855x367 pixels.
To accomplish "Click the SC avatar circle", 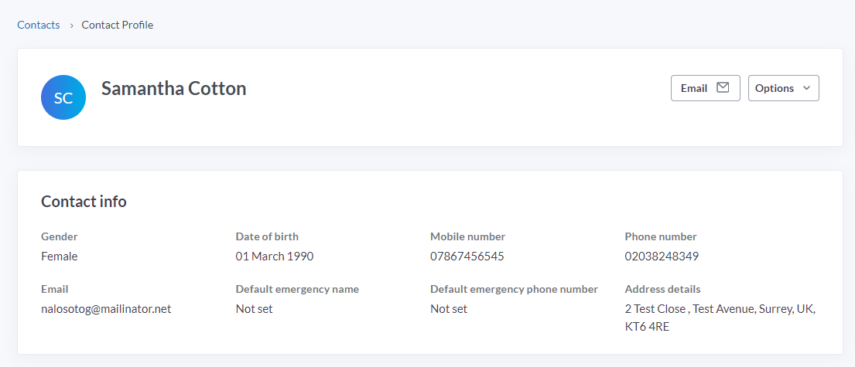I will coord(63,97).
